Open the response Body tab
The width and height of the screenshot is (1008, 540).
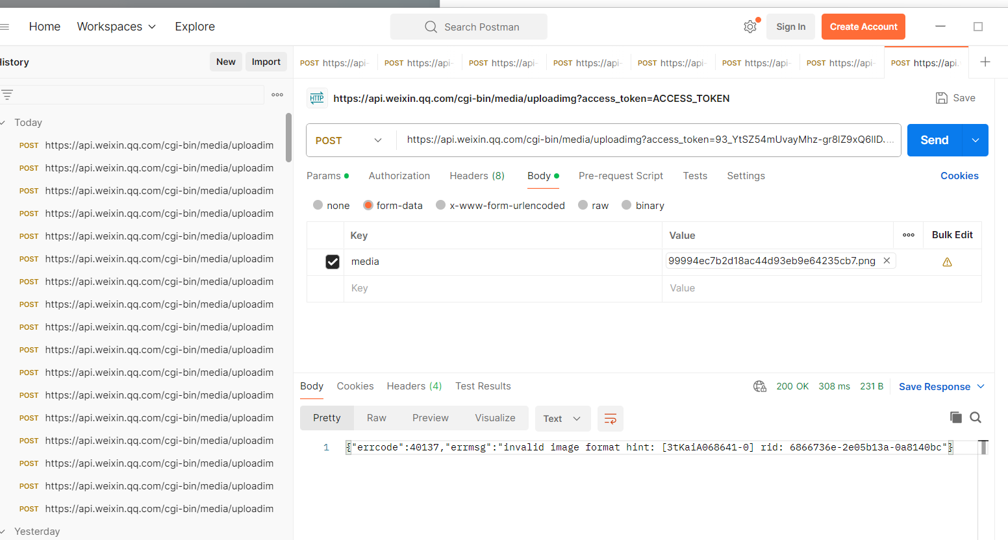312,386
